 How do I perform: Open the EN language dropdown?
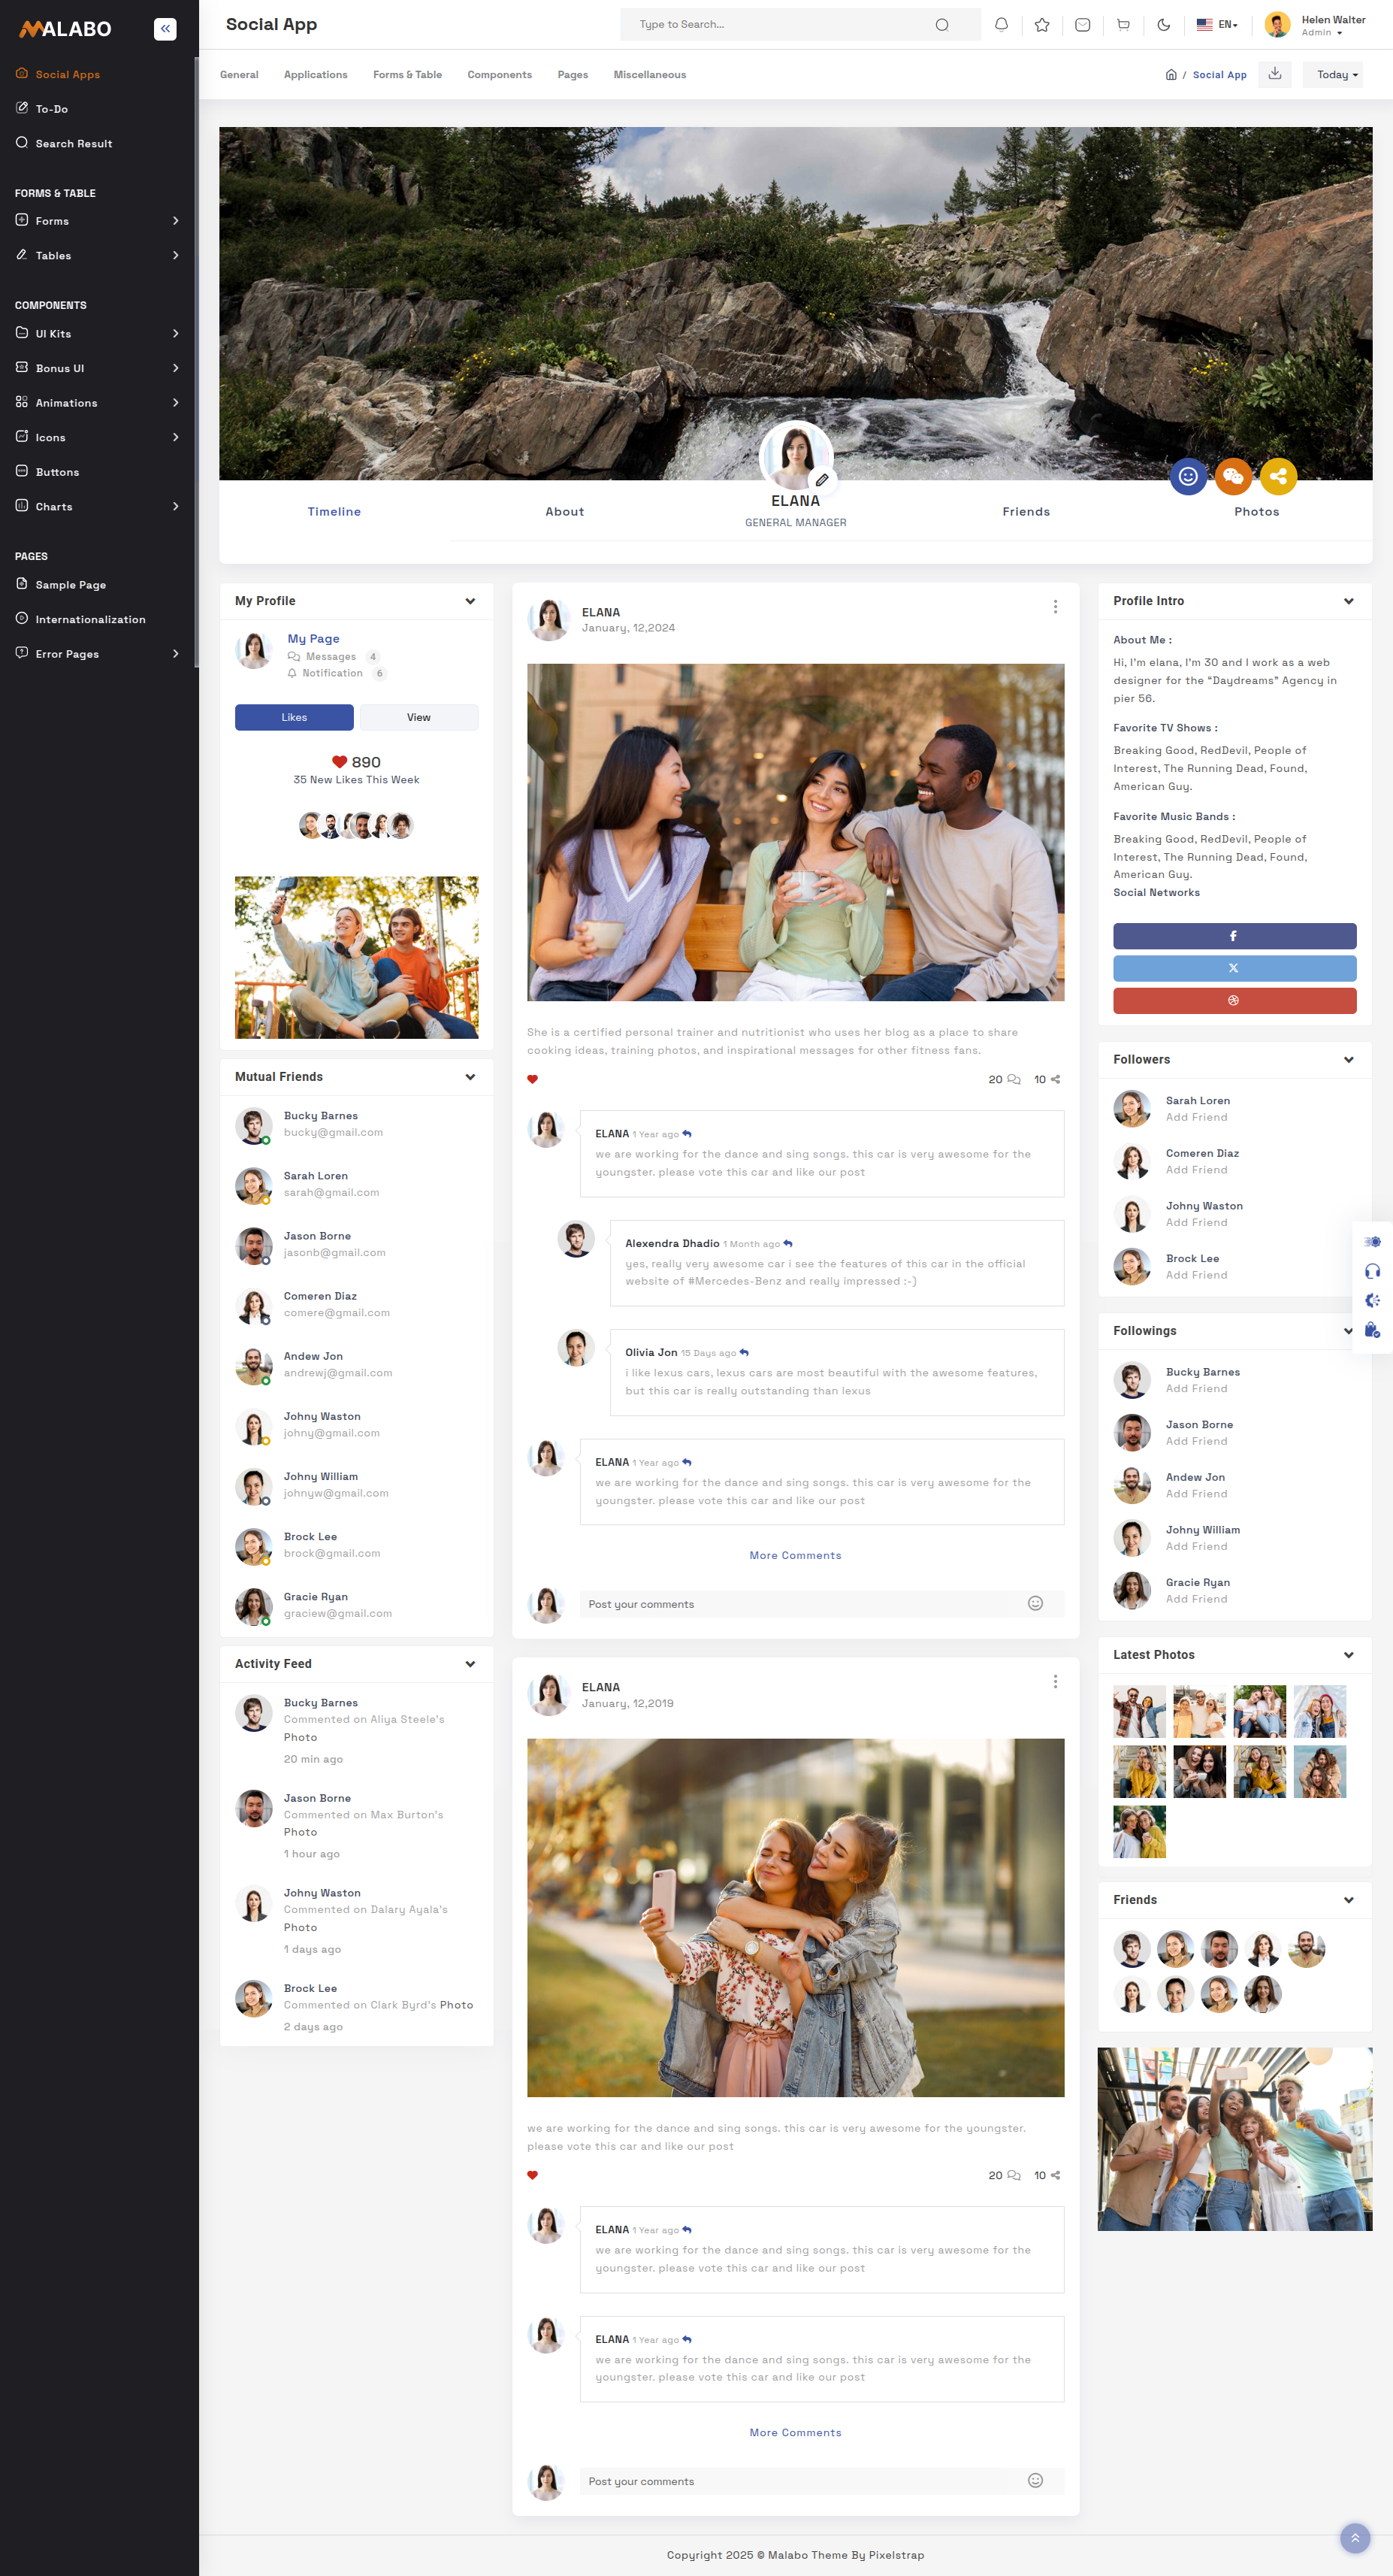point(1217,25)
